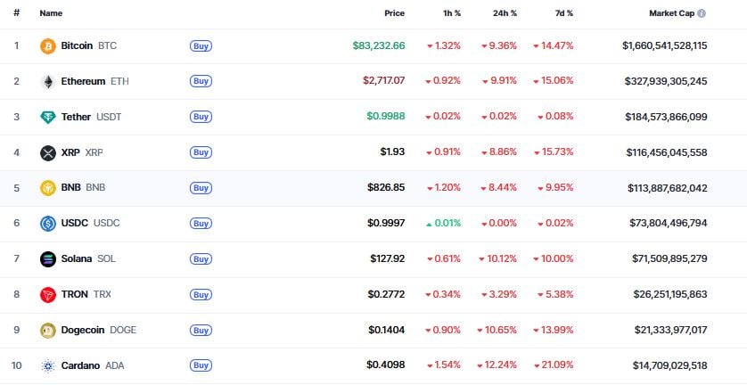The width and height of the screenshot is (747, 385).
Task: Click the Tether USDT logo icon
Action: tap(48, 117)
